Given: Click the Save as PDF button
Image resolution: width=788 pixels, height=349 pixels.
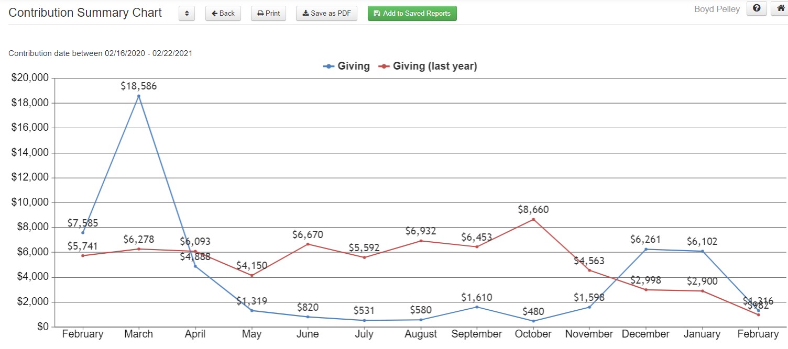Looking at the screenshot, I should 326,14.
